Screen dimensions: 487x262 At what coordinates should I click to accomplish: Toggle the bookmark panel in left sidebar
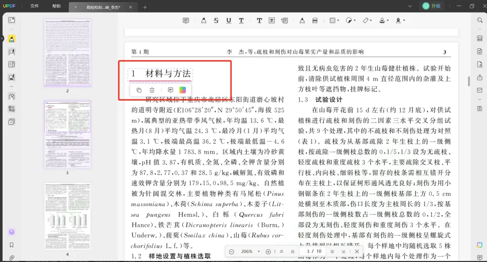[12, 245]
